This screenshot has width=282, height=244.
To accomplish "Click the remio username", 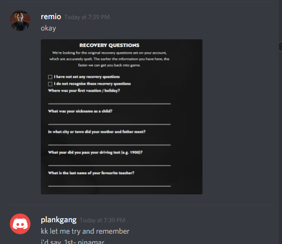I will click(x=51, y=17).
